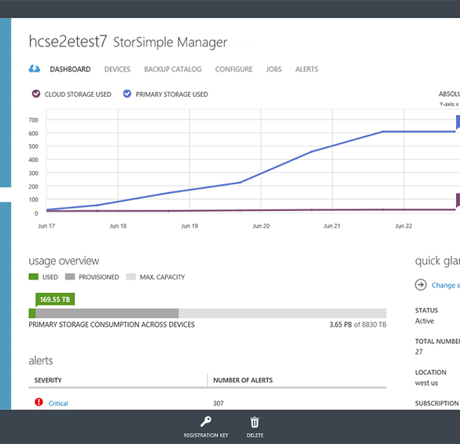Click the west us location value
Image resolution: width=460 pixels, height=444 pixels.
(x=426, y=383)
